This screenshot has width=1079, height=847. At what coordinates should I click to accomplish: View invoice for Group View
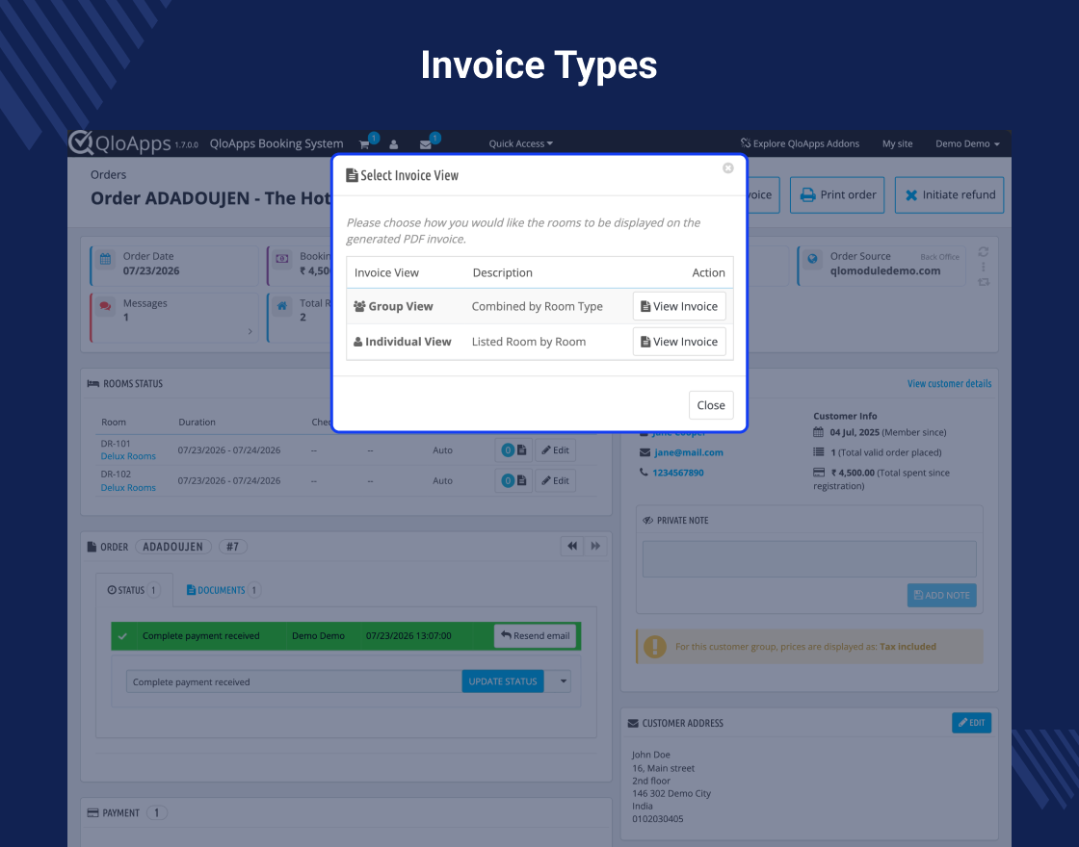pos(679,307)
